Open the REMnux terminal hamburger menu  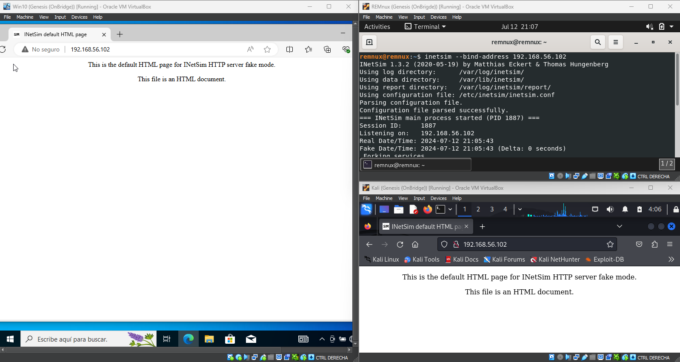tap(615, 42)
